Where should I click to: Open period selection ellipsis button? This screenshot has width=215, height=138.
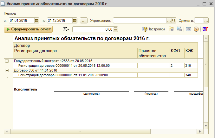pos(84,21)
